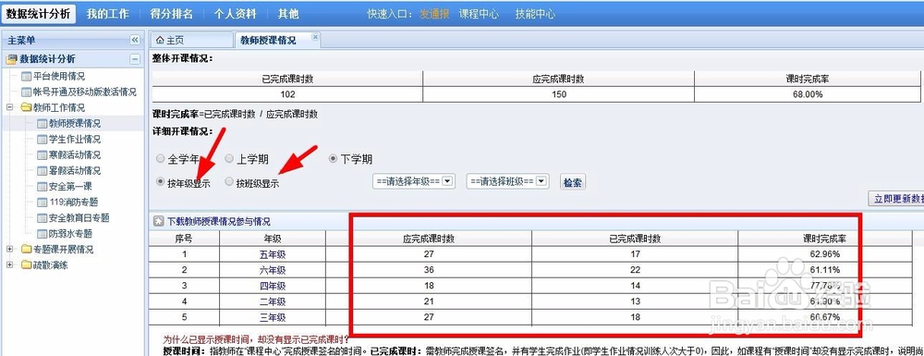Collapse the 教师工作情况 tree node
The height and width of the screenshot is (356, 924).
coord(10,108)
